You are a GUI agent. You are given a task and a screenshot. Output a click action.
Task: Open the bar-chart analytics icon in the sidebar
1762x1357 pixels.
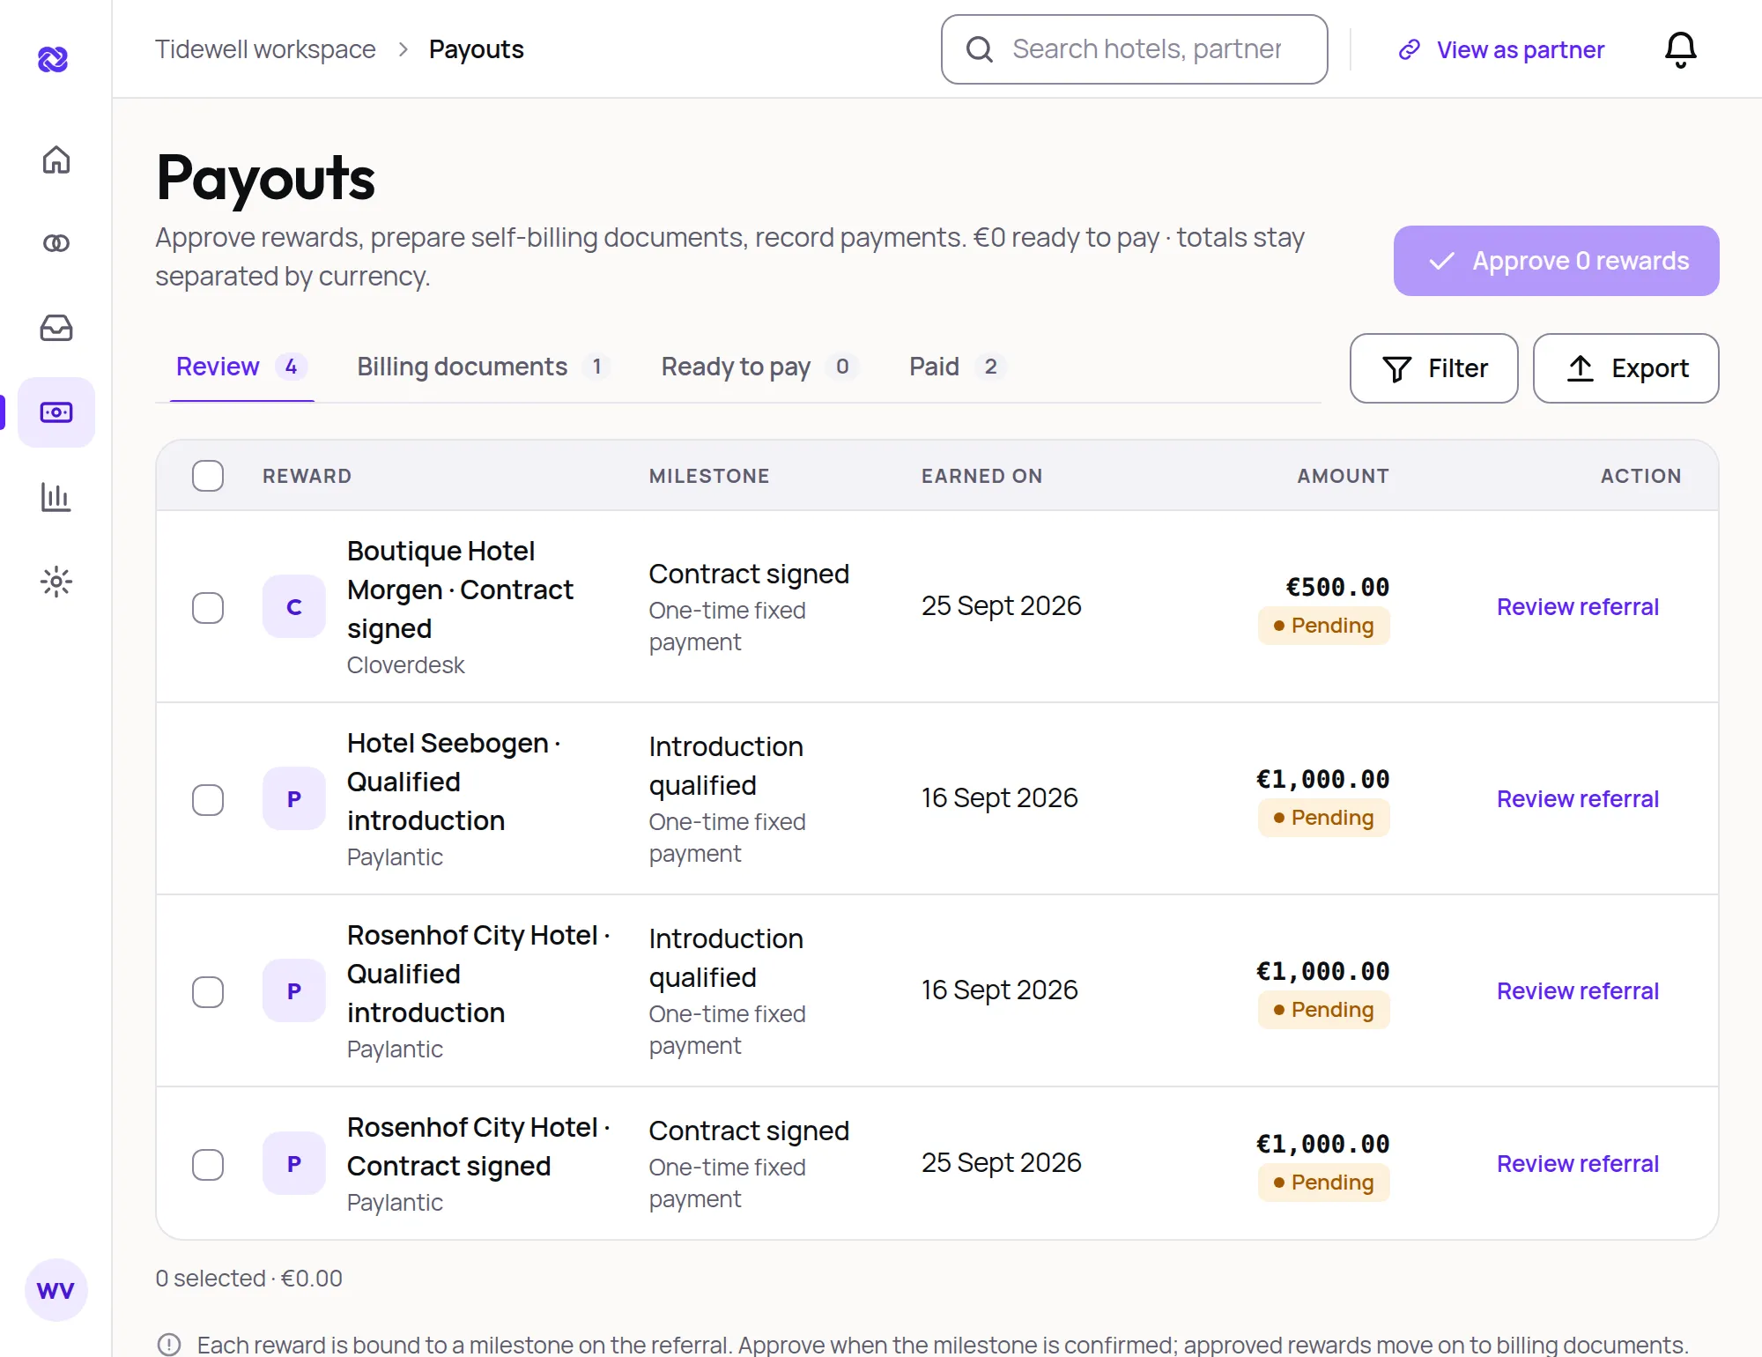(x=56, y=497)
